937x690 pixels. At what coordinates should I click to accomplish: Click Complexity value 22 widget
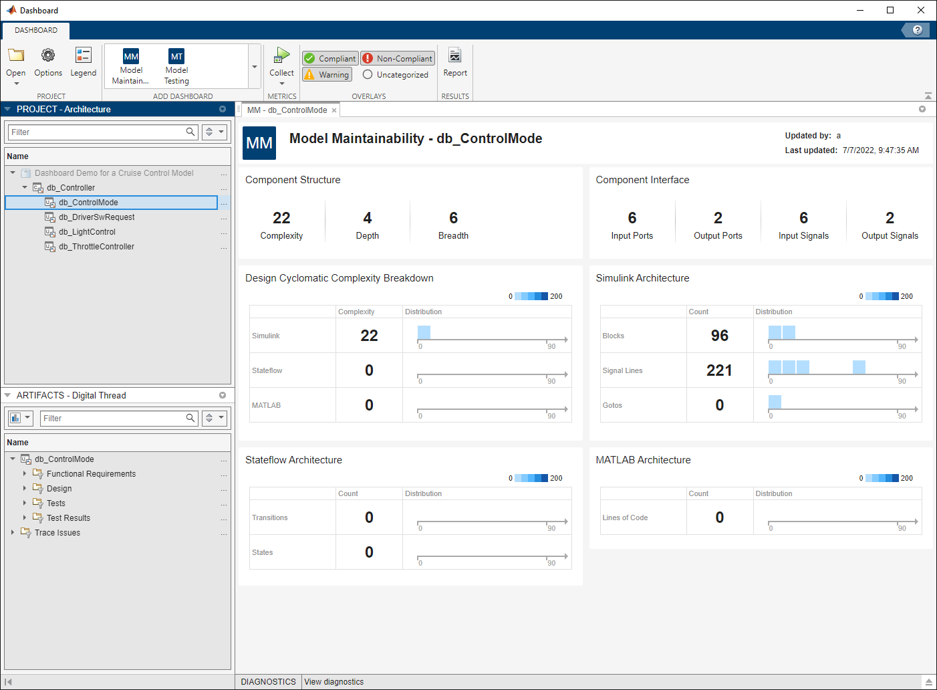[x=281, y=224]
